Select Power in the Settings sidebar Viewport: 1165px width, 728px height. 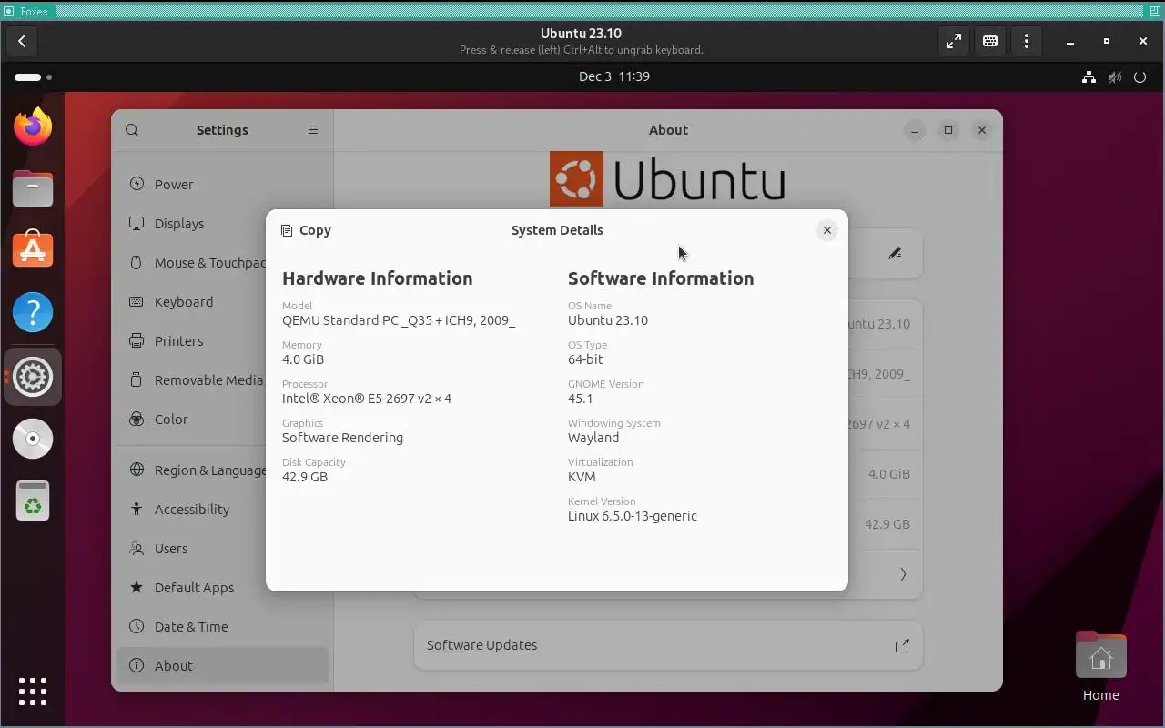[223, 184]
